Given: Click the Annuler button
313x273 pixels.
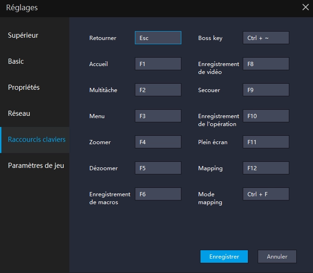Looking at the screenshot, I should coord(277,256).
